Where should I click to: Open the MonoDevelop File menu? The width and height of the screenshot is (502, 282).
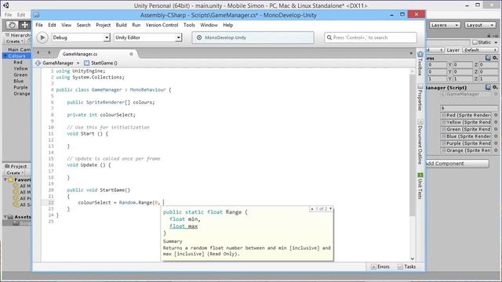[39, 25]
